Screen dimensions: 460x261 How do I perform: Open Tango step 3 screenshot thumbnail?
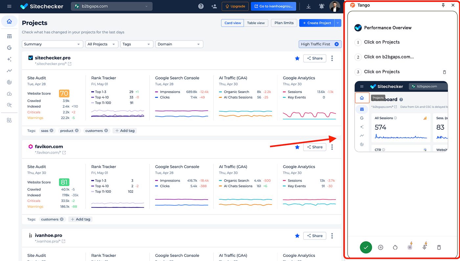point(401,117)
